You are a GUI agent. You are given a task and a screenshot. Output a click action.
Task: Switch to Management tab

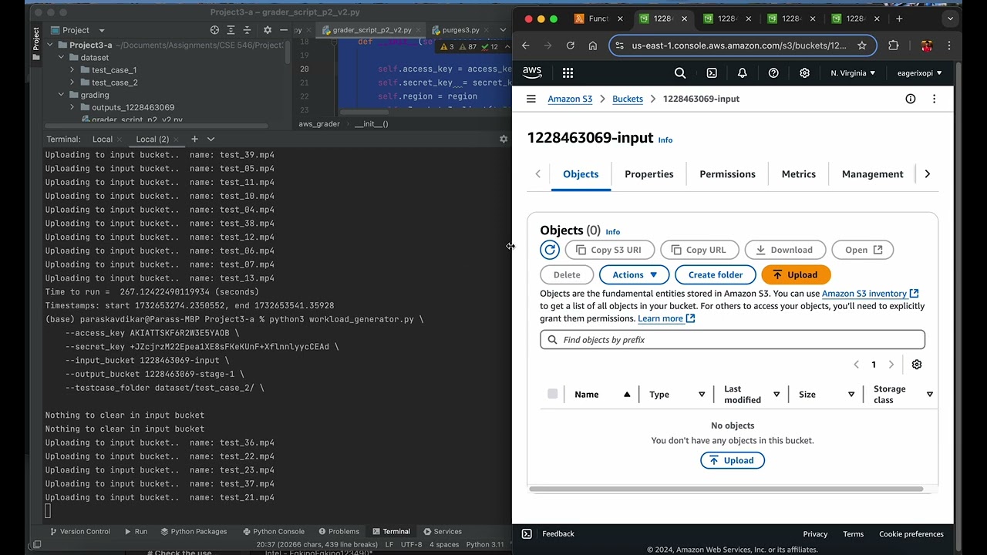coord(872,174)
